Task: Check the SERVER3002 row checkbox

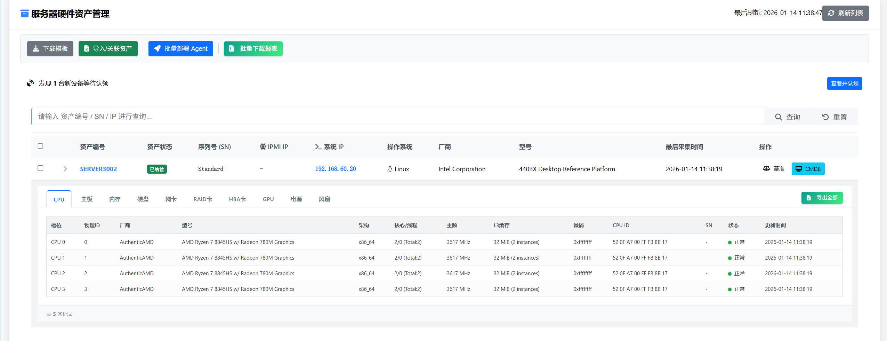Action: (x=40, y=168)
